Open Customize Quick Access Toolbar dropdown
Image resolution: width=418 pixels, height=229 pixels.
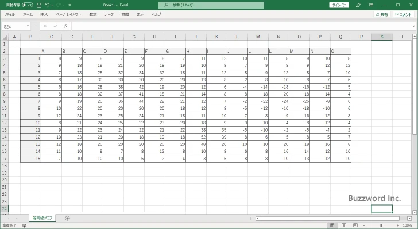(x=69, y=5)
